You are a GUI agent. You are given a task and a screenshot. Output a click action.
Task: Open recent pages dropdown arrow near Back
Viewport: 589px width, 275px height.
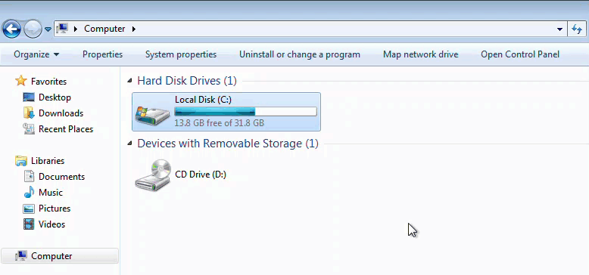48,29
